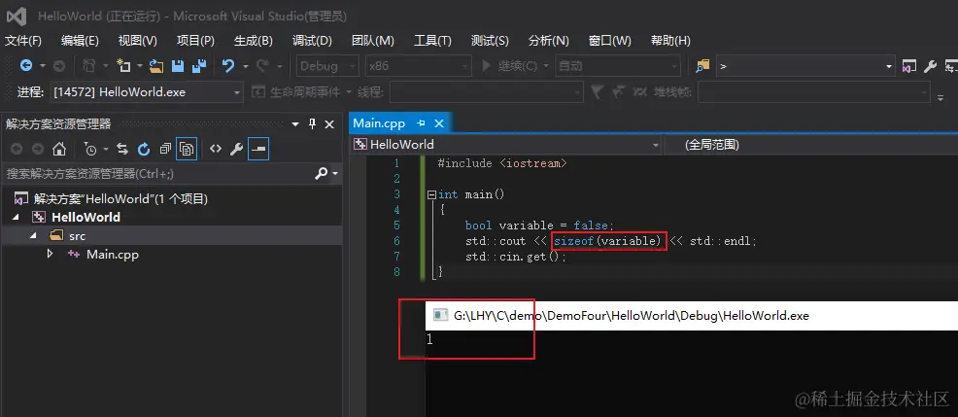Click the View Code angle-brackets icon
Viewport: 958px width, 417px height.
[x=216, y=149]
